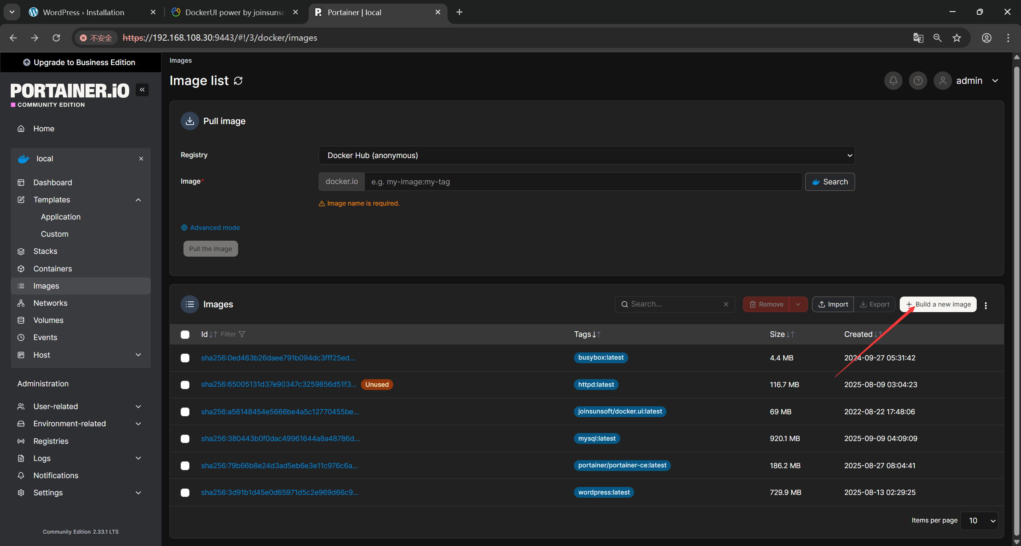The image size is (1021, 546).
Task: Open the Remove button dropdown arrow
Action: point(798,304)
